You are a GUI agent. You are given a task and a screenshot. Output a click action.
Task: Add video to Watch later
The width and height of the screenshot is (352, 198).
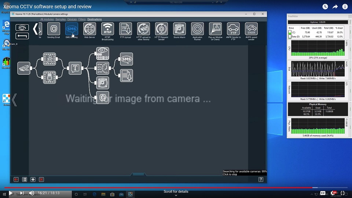[x=325, y=7]
